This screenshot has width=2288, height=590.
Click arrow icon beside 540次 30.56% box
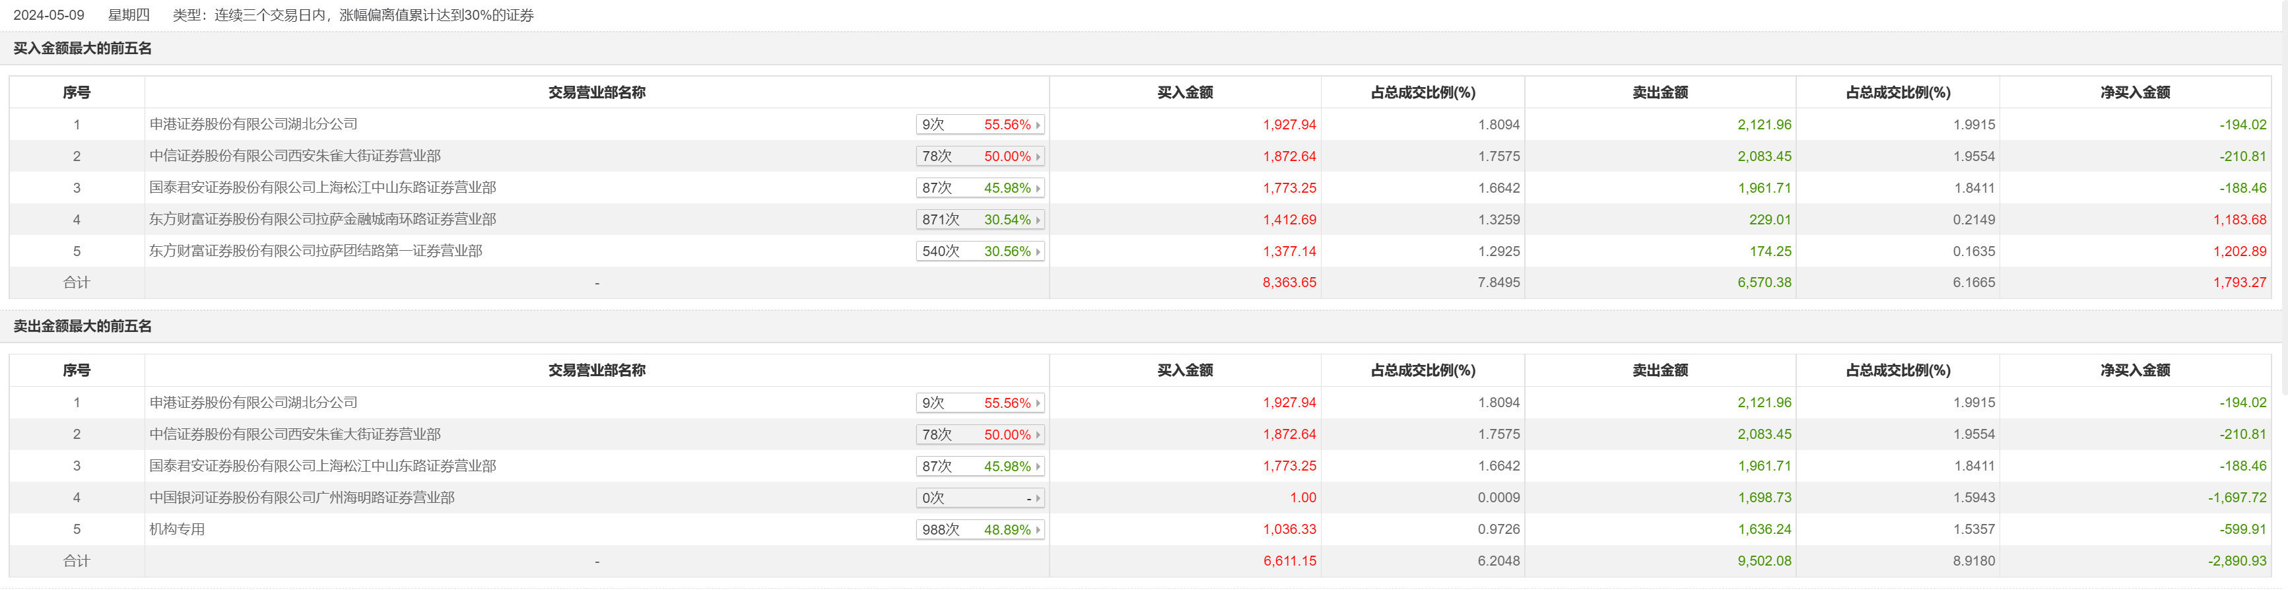pyautogui.click(x=1038, y=251)
